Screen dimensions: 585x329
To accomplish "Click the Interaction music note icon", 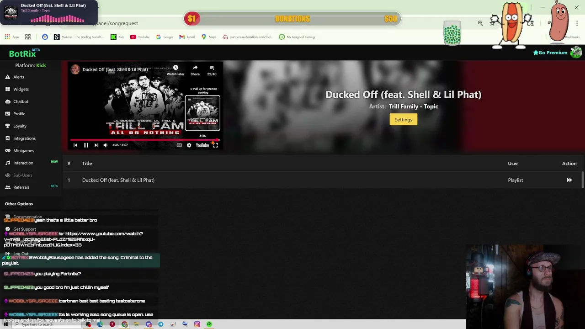I will (7, 163).
